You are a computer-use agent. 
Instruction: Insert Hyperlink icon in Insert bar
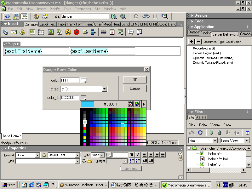coord(5,32)
